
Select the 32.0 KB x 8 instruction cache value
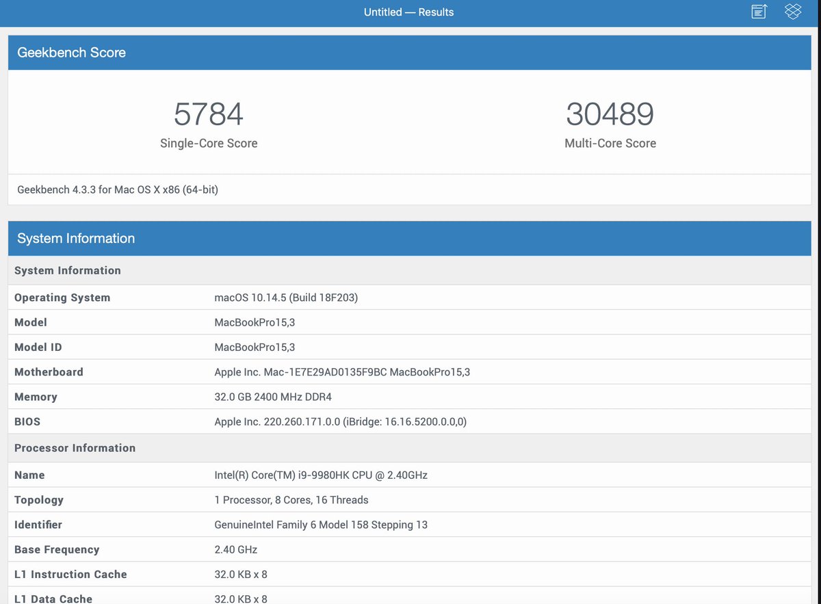[x=241, y=575]
